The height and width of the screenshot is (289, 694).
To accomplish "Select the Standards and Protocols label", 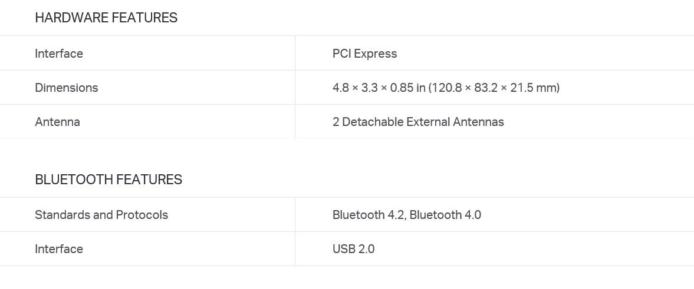I will (101, 215).
